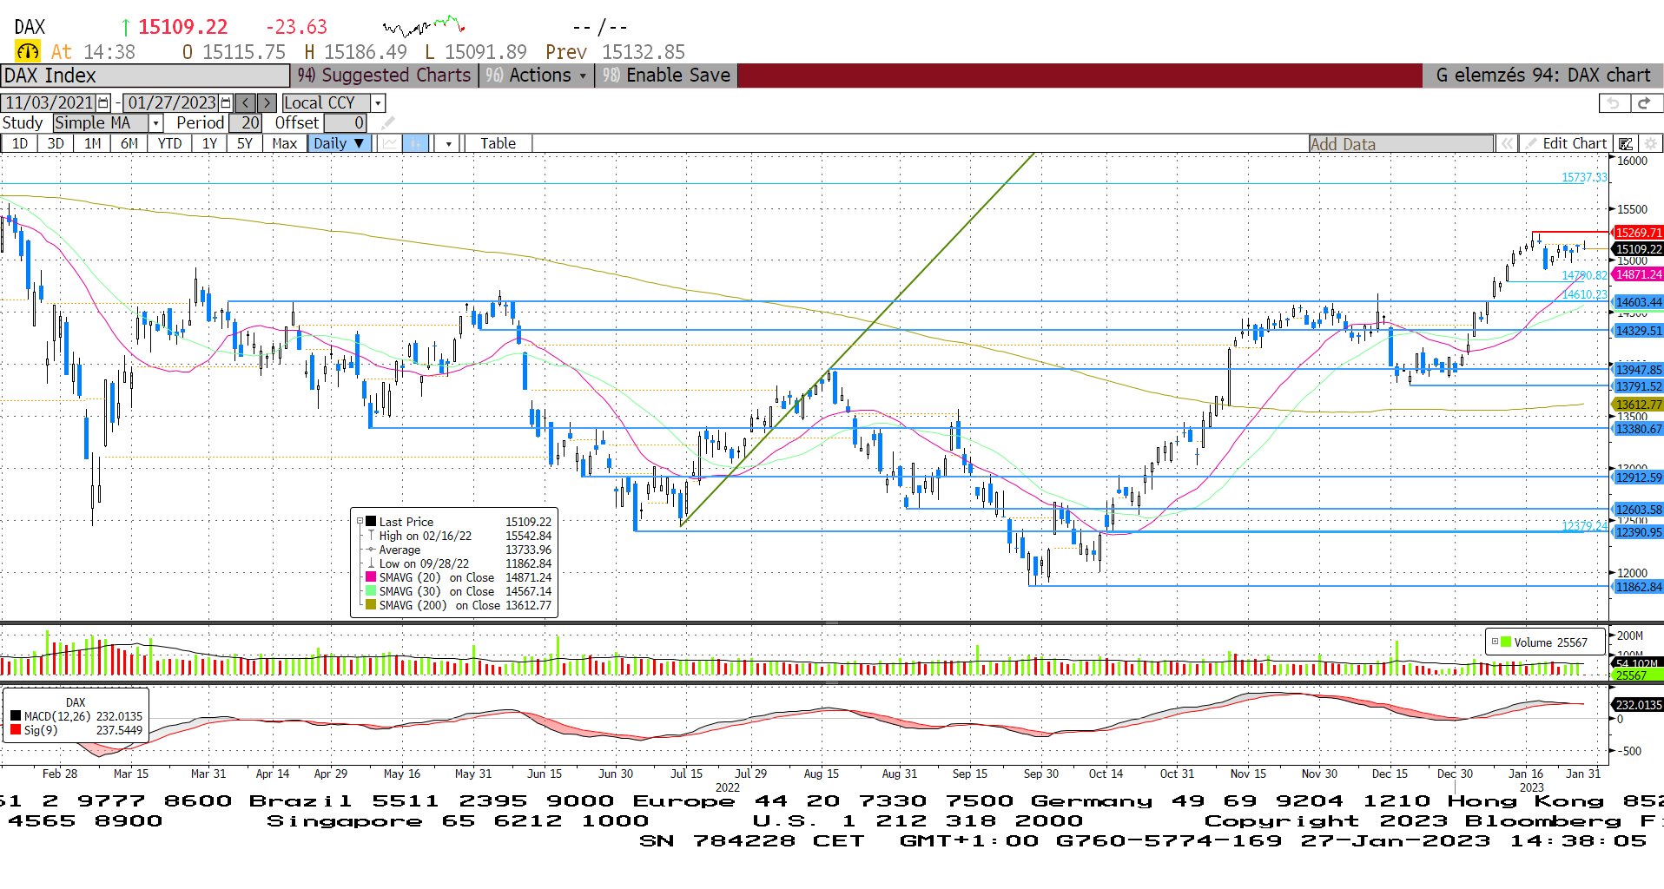Click the green up arrow beside price

click(126, 28)
